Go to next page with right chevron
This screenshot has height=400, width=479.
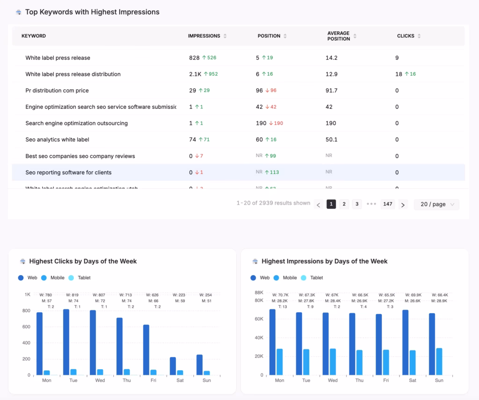click(x=403, y=204)
